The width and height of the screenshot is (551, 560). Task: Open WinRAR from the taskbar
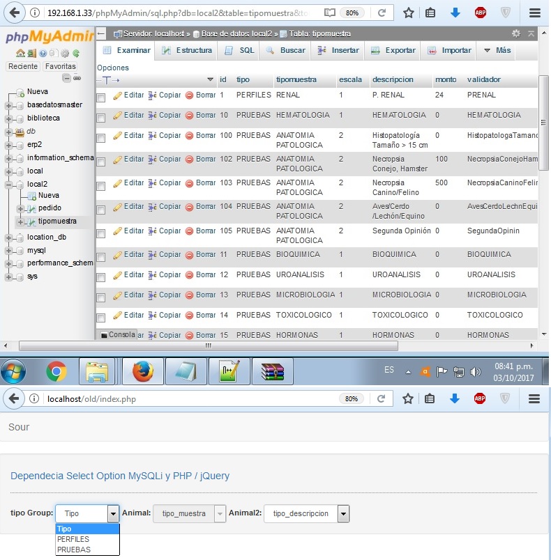272,372
